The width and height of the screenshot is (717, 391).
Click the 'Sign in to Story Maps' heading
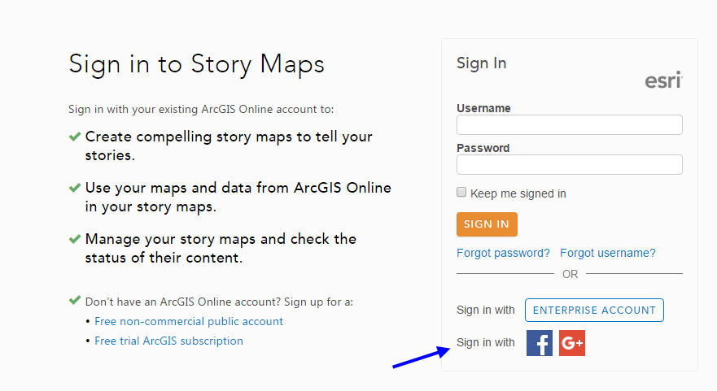point(196,64)
